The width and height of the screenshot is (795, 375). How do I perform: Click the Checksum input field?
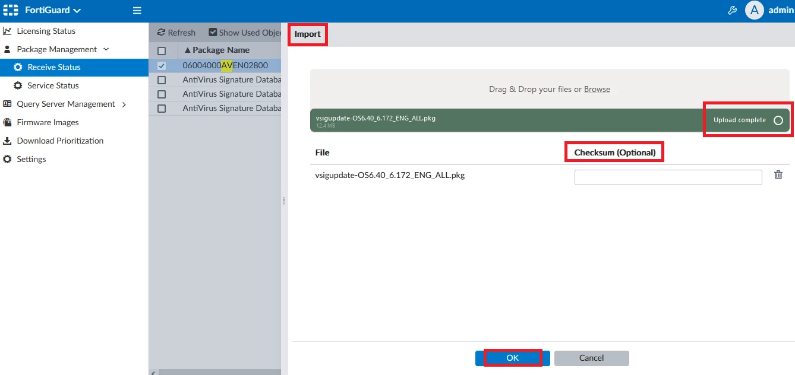(x=668, y=177)
